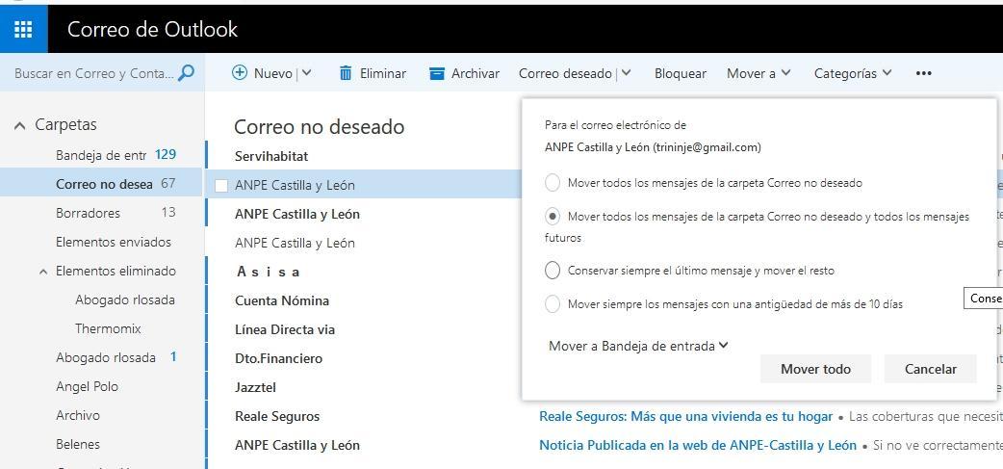Open the Jazztel message
This screenshot has width=1003, height=469.
coord(255,387)
